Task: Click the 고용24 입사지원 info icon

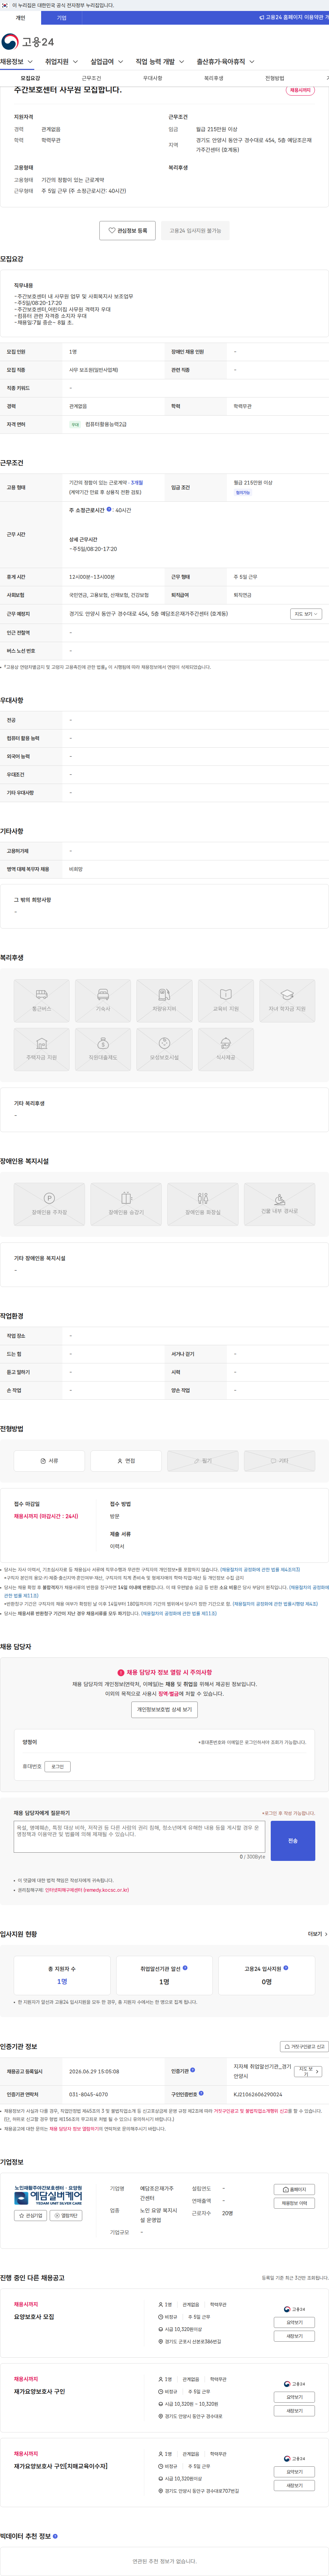Action: click(286, 1968)
